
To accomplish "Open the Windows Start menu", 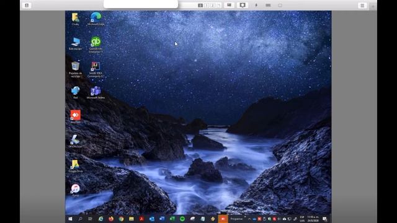I will coord(70,219).
